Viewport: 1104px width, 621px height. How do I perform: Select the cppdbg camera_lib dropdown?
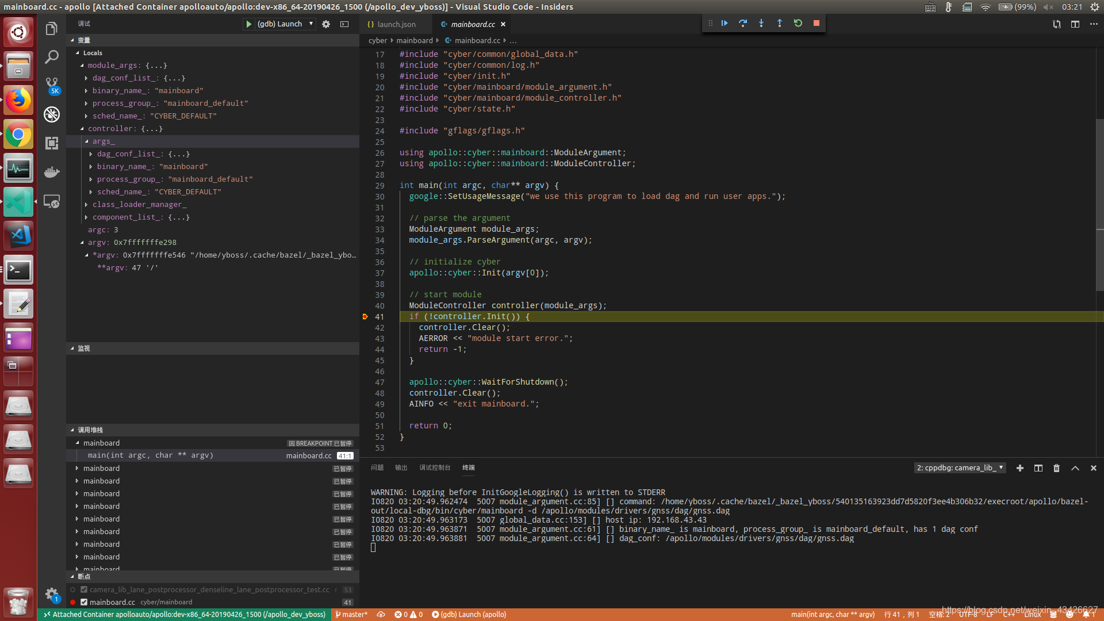[x=959, y=468]
